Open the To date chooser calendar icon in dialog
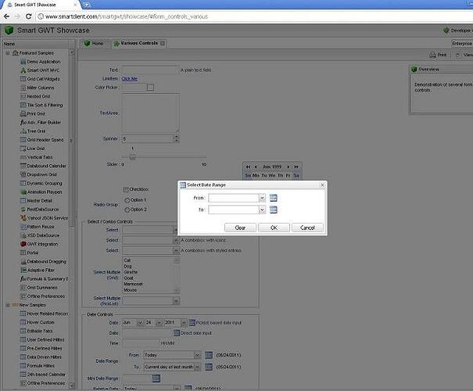The image size is (473, 391). coord(274,210)
